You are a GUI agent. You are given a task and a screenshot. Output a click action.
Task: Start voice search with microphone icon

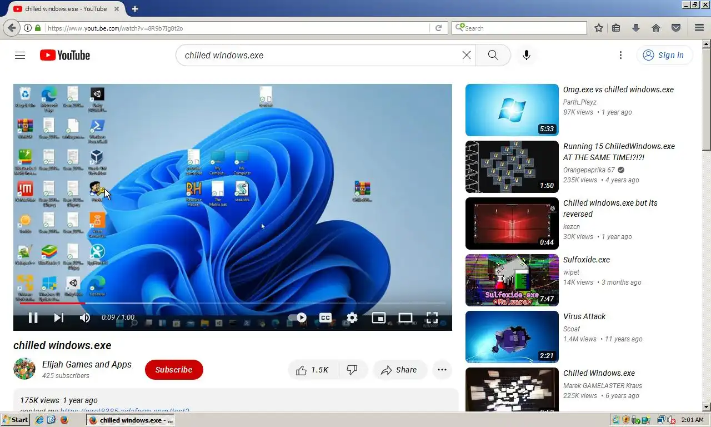click(527, 55)
